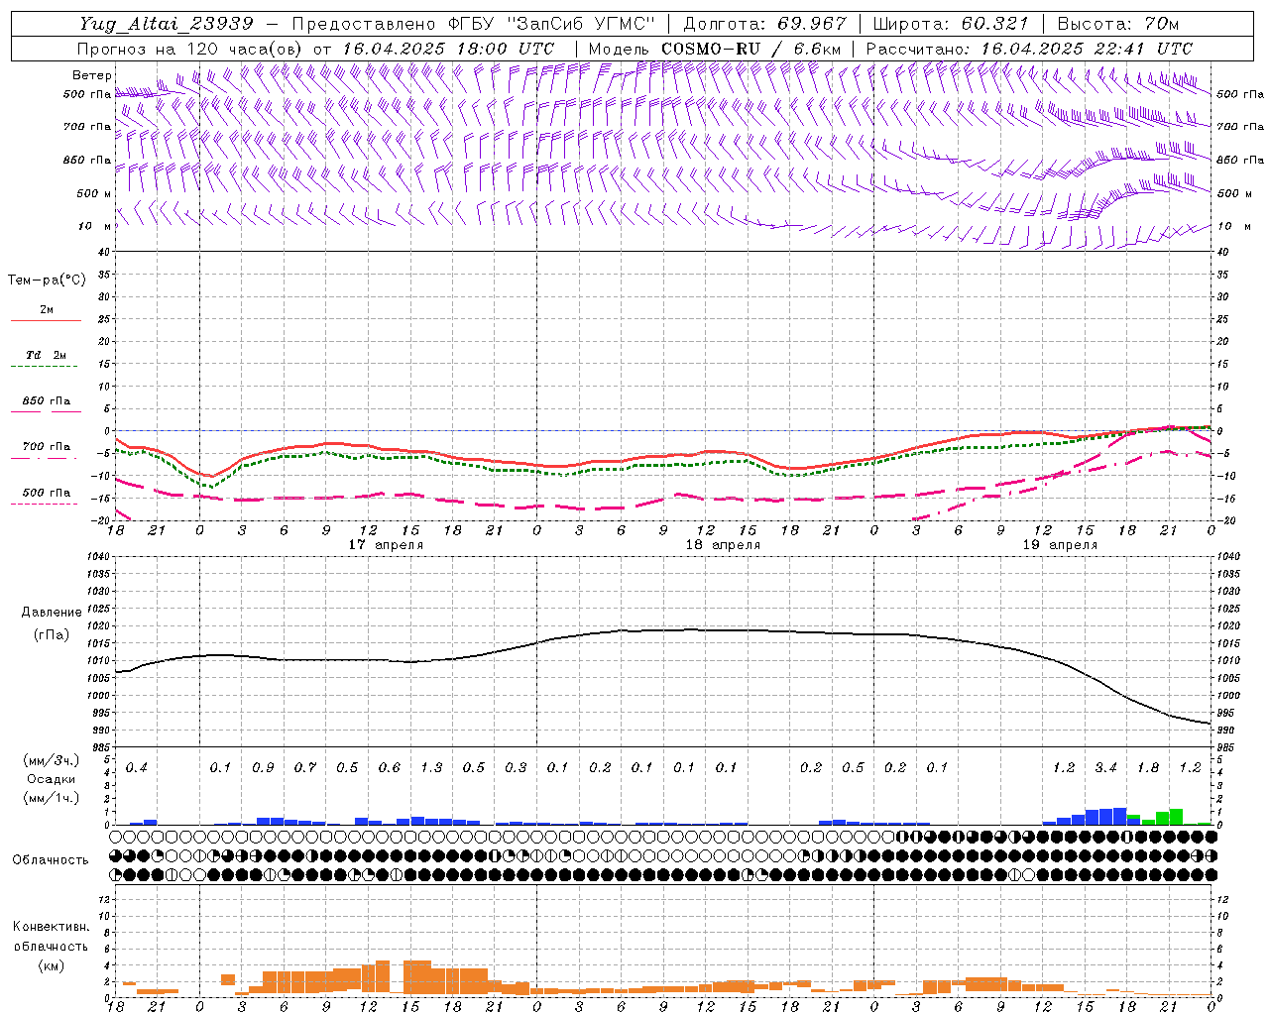The width and height of the screenshot is (1269, 1015).
Task: Click 'Прогноз на 120 часа(ов)' forecast text
Action: 191,49
